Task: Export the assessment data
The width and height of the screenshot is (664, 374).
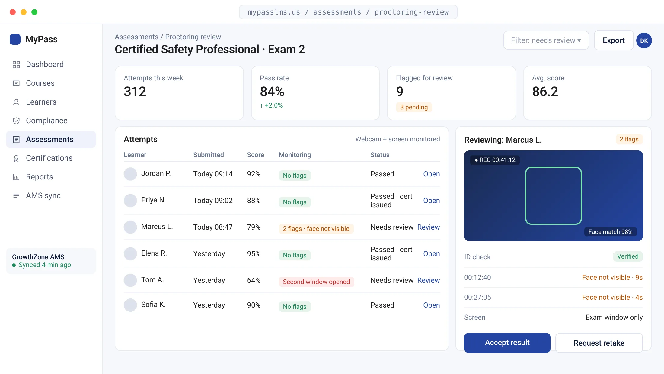Action: 614,40
